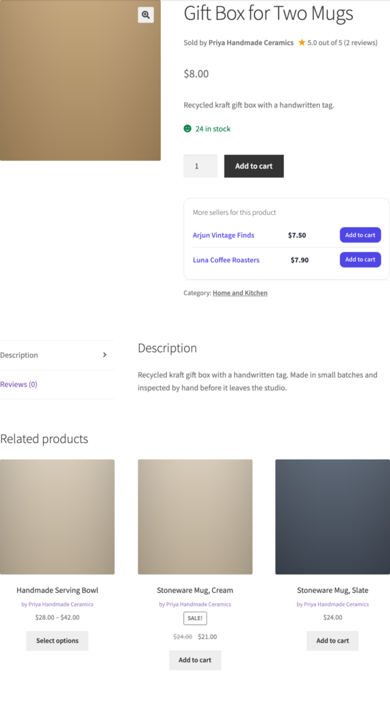Visit Priya Handmade Ceramics seller page
This screenshot has height=701, width=390.
pos(251,42)
